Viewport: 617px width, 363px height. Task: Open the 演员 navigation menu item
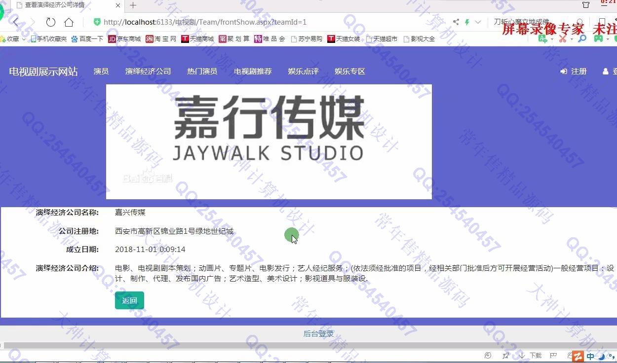click(101, 72)
